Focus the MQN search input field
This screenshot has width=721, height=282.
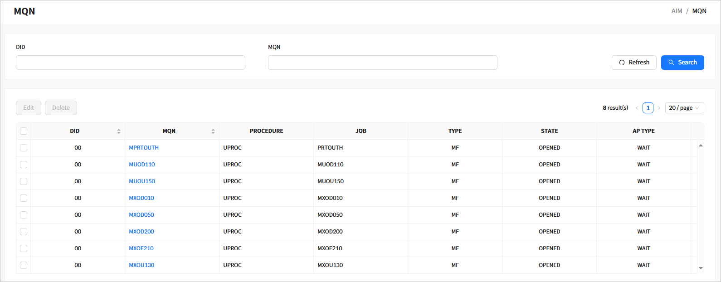tap(382, 63)
